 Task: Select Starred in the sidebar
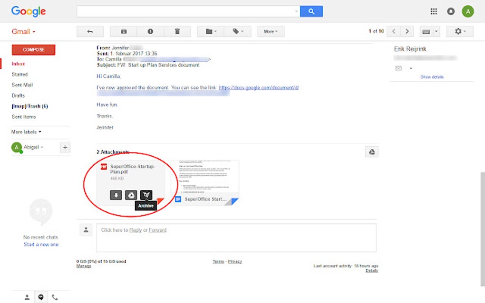click(20, 74)
